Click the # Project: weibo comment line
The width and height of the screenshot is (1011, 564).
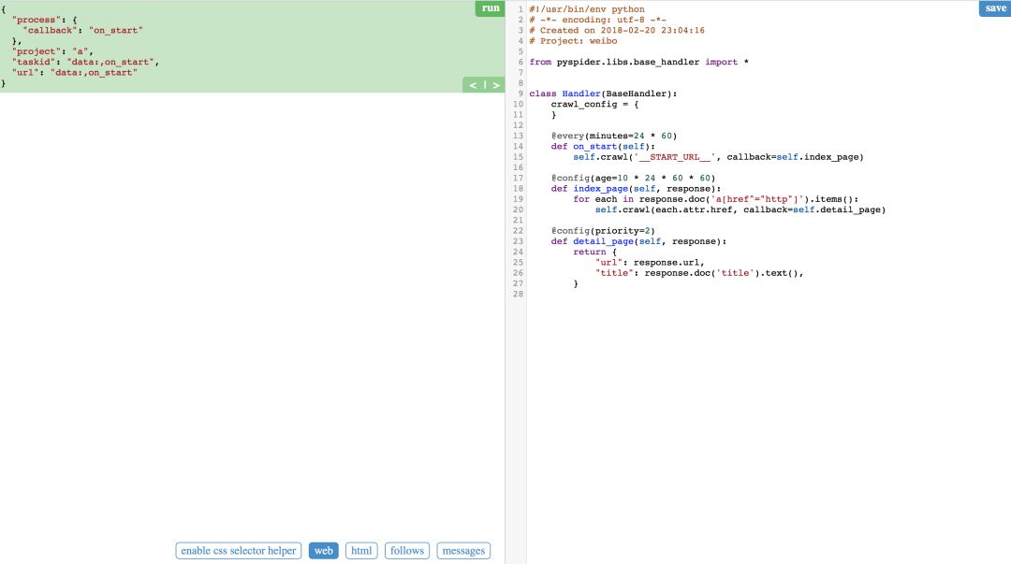coord(573,40)
